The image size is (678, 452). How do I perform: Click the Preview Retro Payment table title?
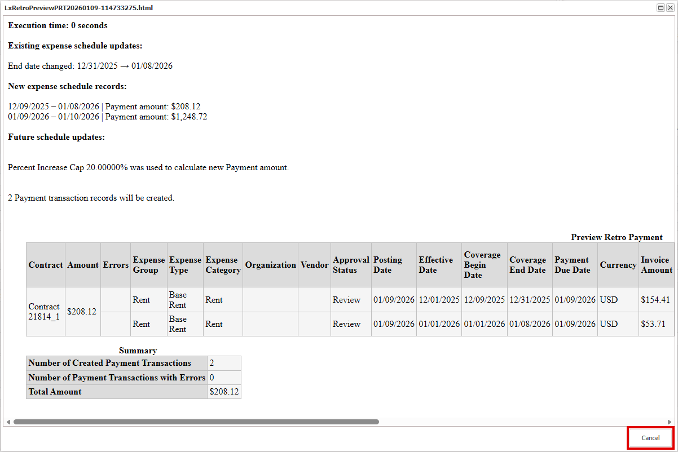617,237
